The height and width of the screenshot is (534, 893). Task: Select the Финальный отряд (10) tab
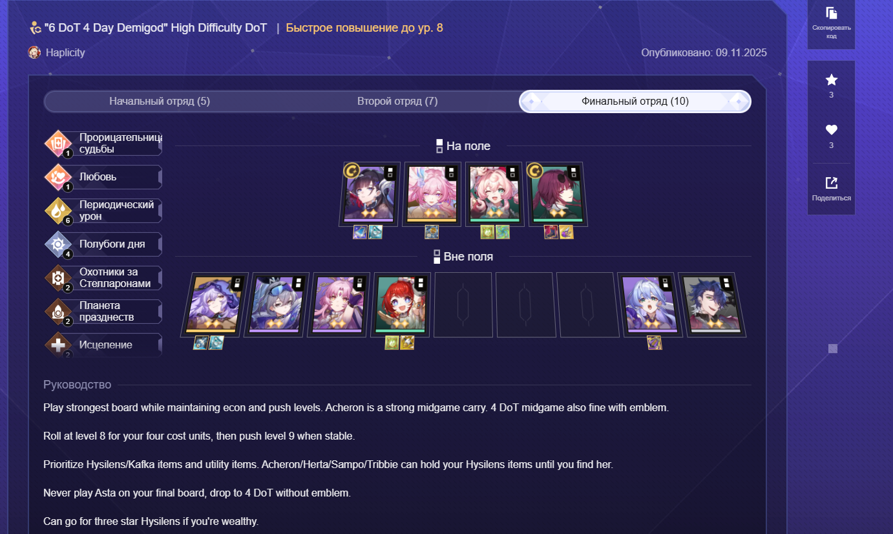point(635,101)
